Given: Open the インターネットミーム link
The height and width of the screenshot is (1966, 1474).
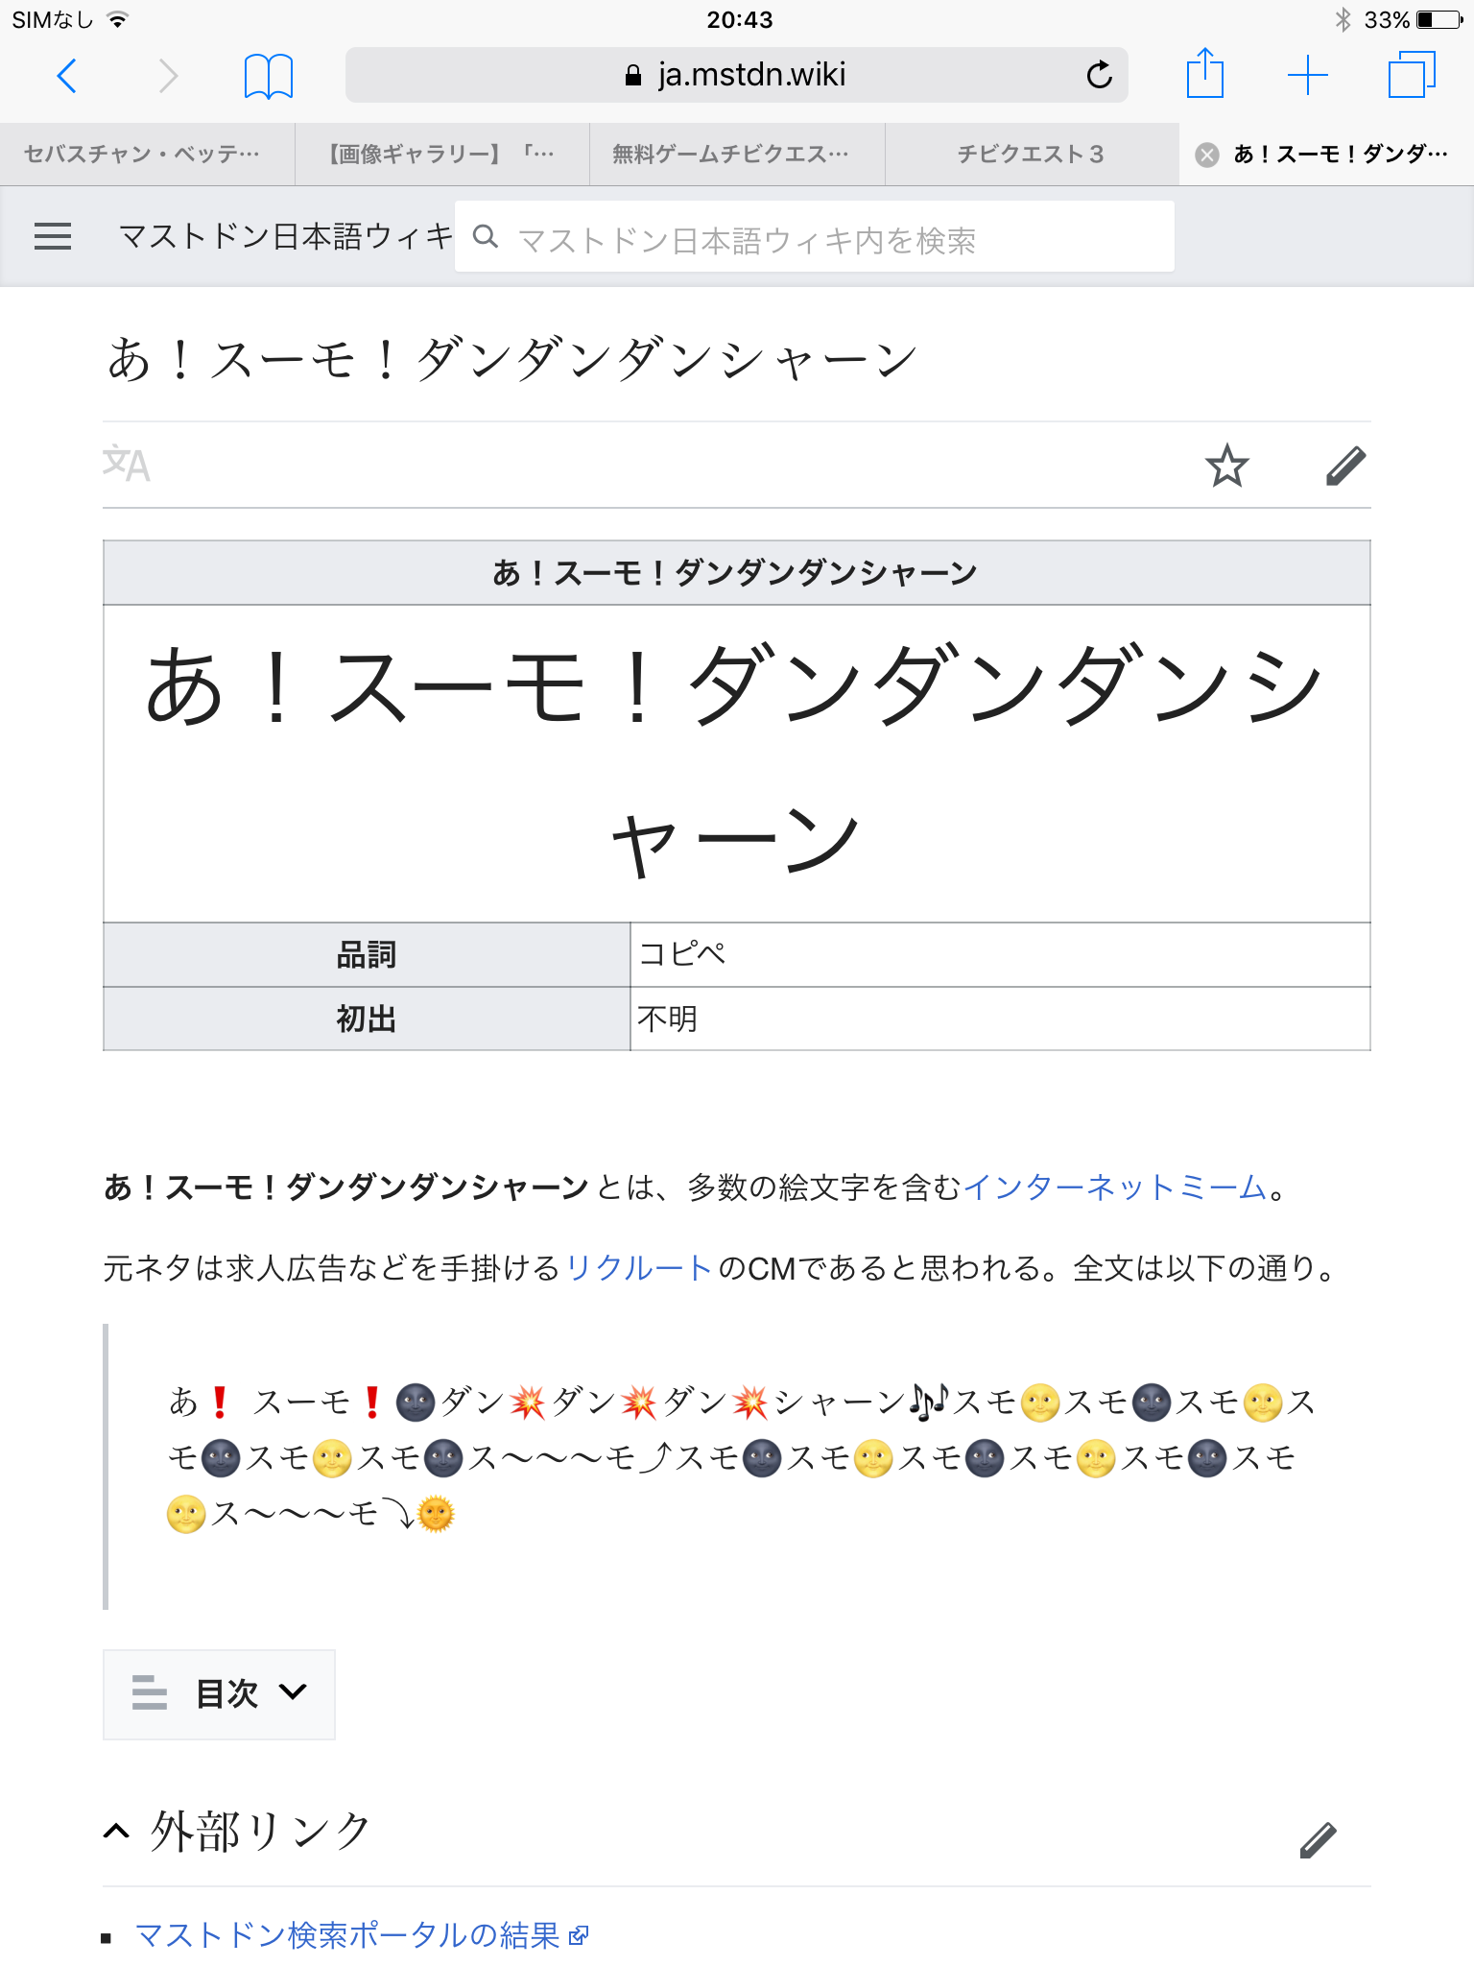Looking at the screenshot, I should click(x=1115, y=1187).
